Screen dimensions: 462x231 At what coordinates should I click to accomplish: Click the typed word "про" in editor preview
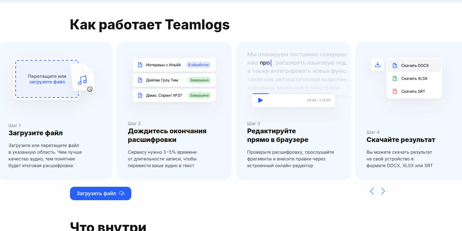[x=265, y=63]
